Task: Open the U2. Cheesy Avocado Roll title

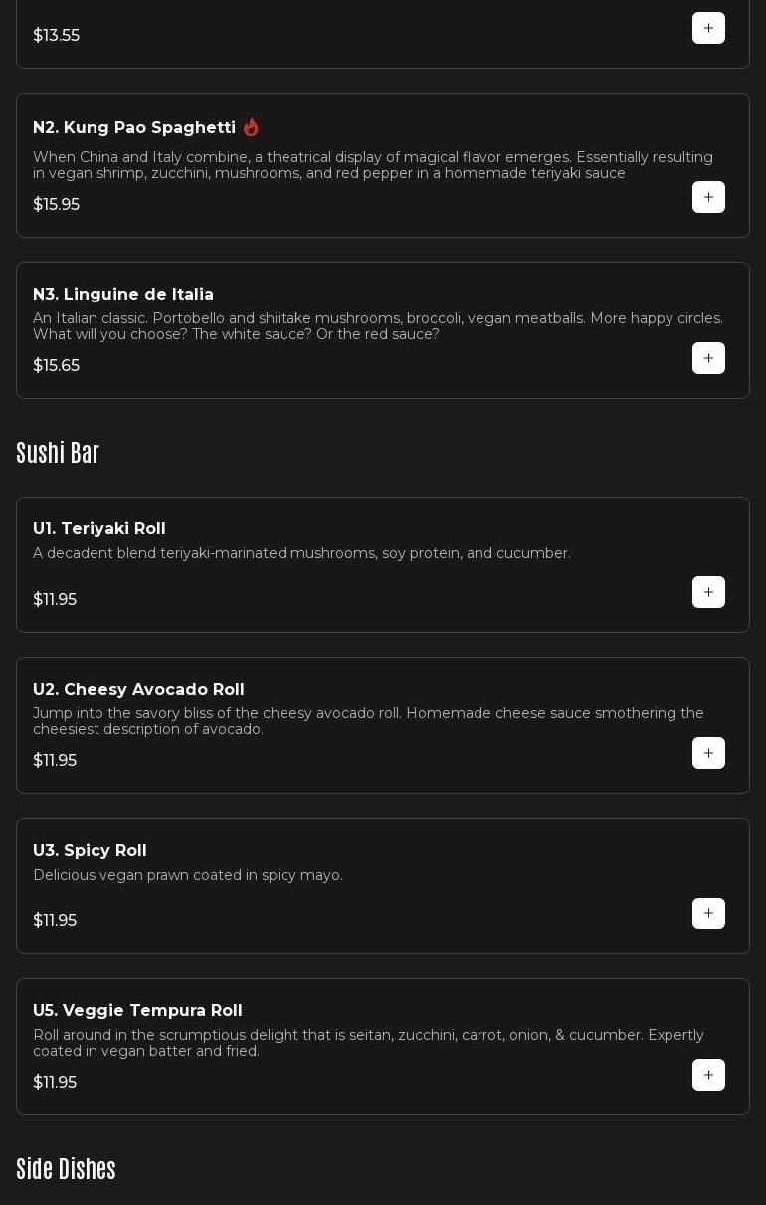Action: pos(138,690)
